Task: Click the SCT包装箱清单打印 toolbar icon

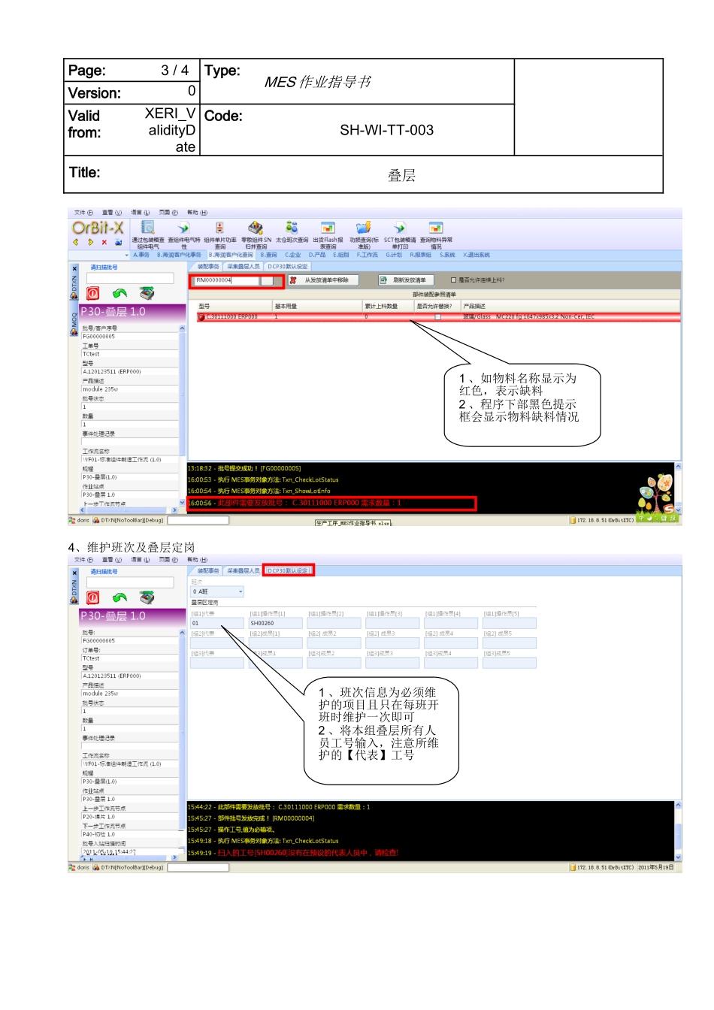Action: 400,228
